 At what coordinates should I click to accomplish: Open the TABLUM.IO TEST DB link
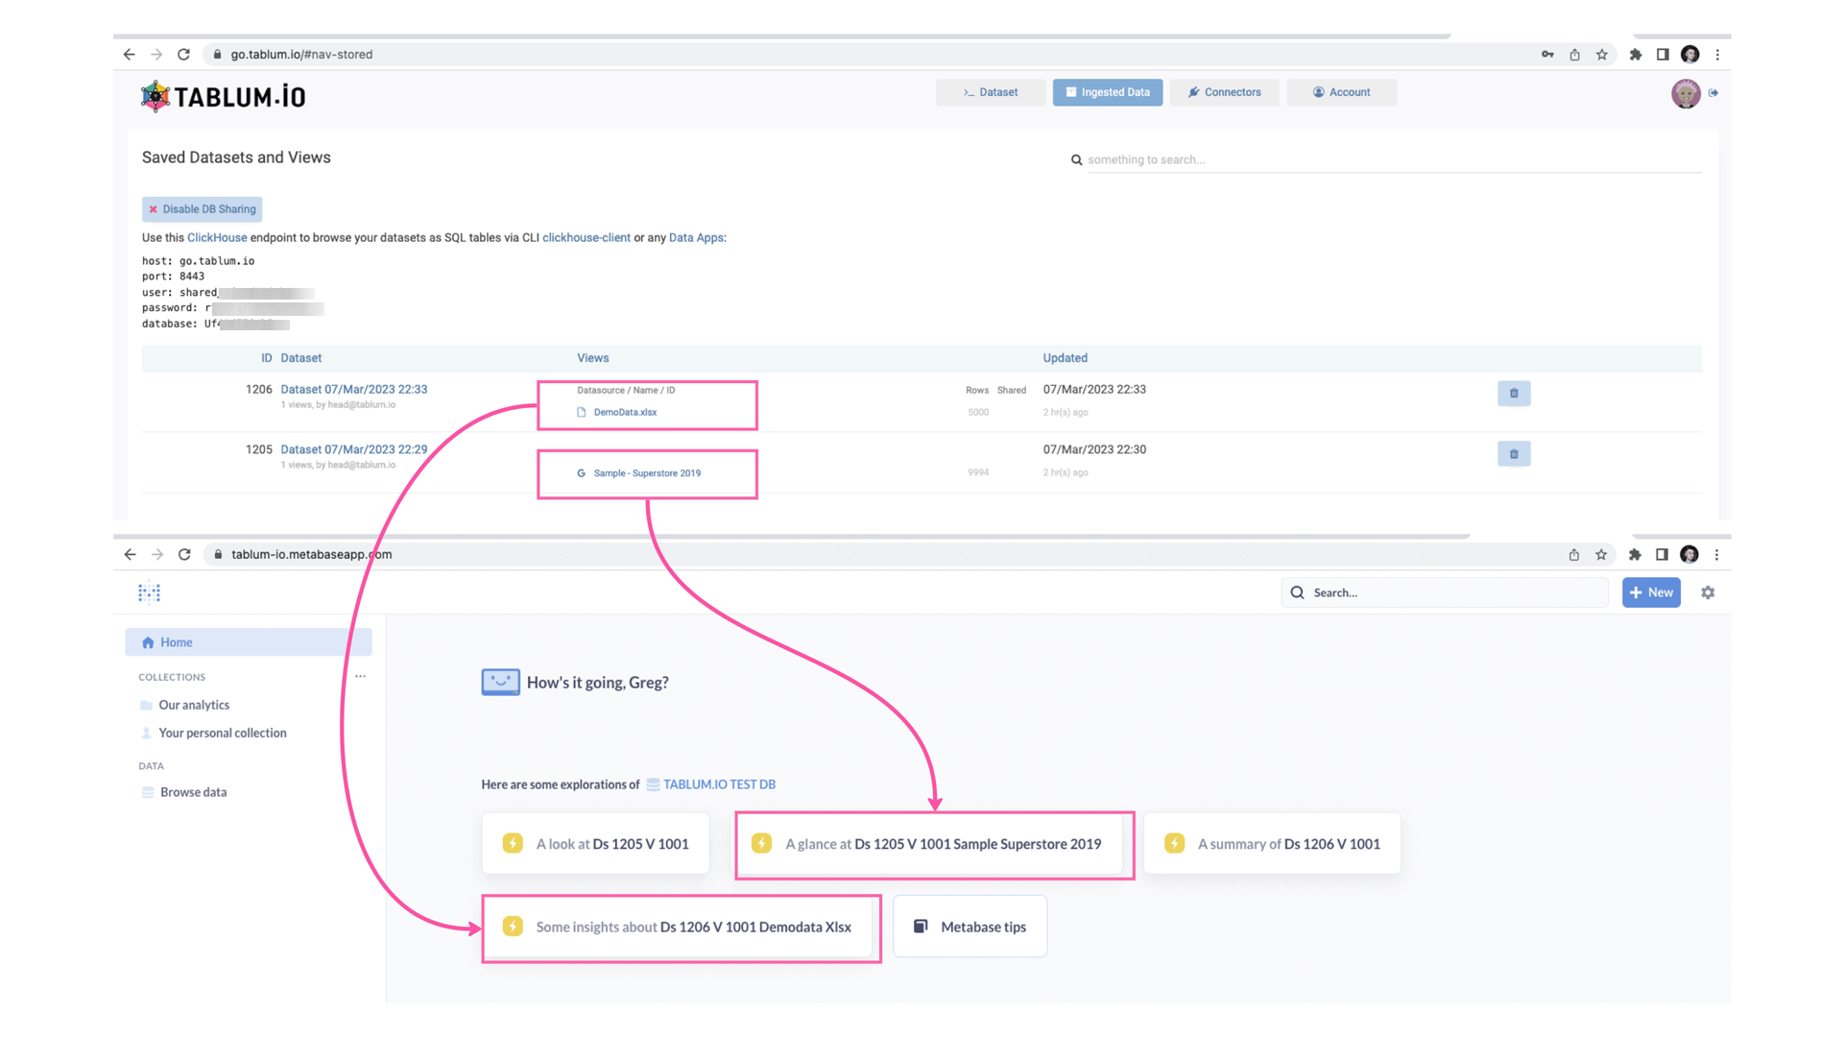[719, 784]
